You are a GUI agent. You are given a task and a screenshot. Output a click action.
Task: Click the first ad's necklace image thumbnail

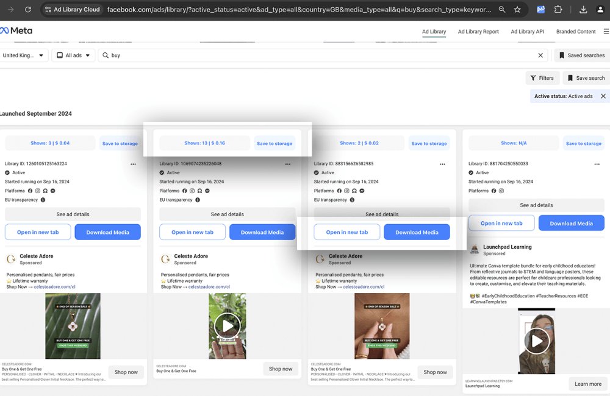(x=73, y=326)
